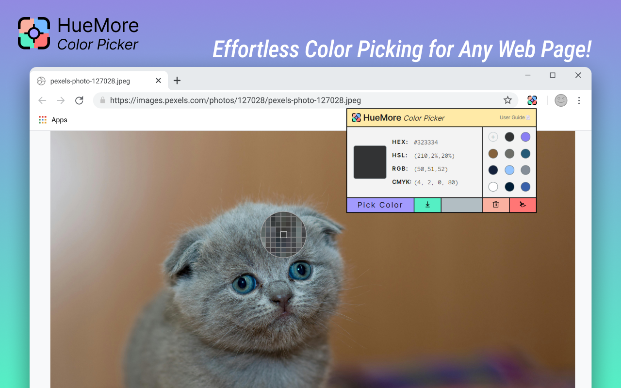Click the download/save color icon button
This screenshot has height=388, width=621.
[x=427, y=205]
